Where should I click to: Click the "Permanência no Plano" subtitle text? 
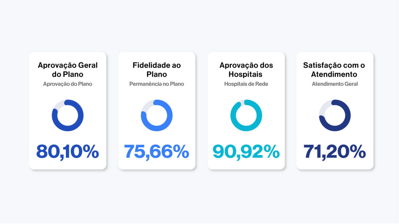157,84
